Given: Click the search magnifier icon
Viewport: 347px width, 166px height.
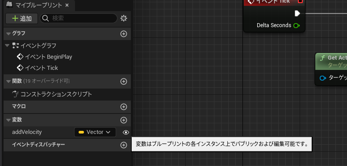Looking at the screenshot, I should click(46, 18).
